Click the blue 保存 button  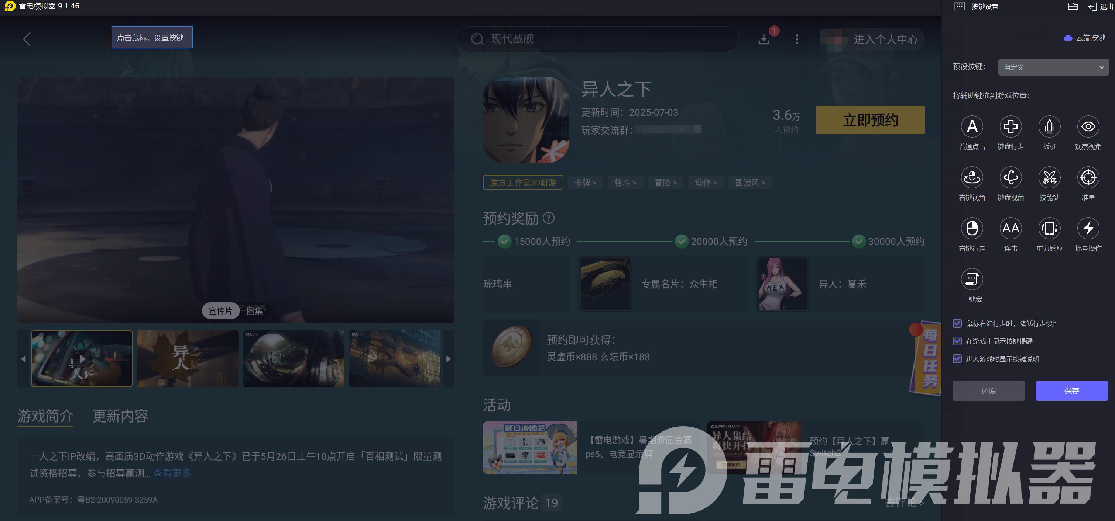click(x=1071, y=391)
